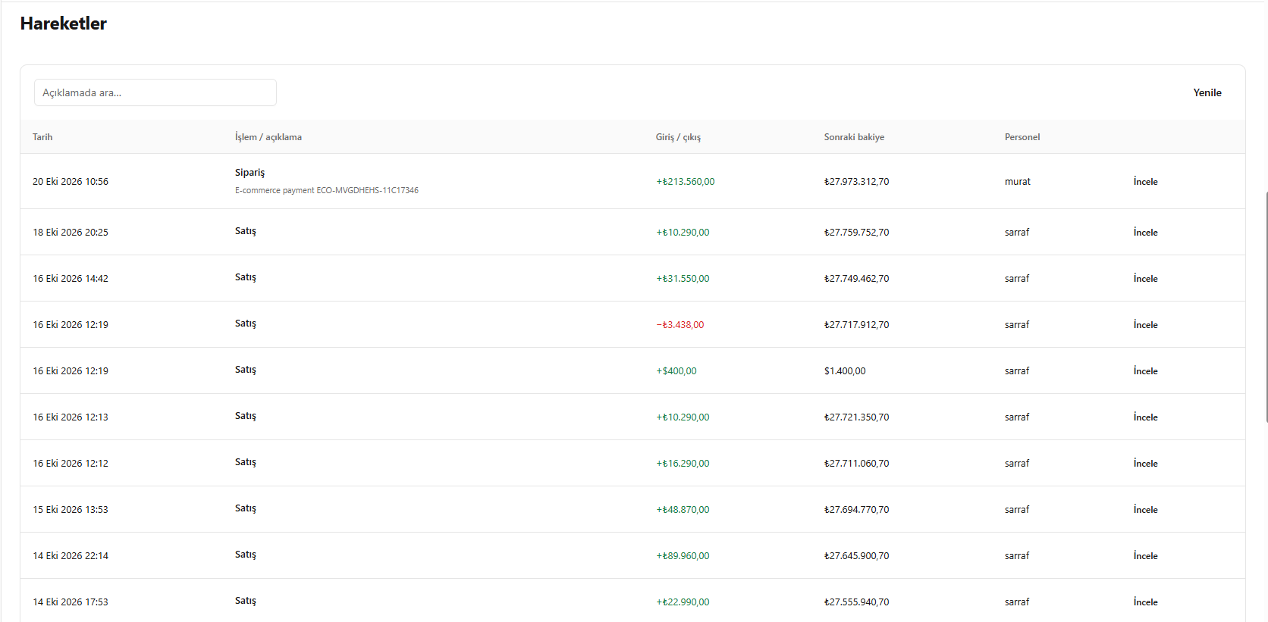Screen dimensions: 1268x622
Task: Open İncele for the −₺3.438,00 transaction
Action: click(1145, 325)
